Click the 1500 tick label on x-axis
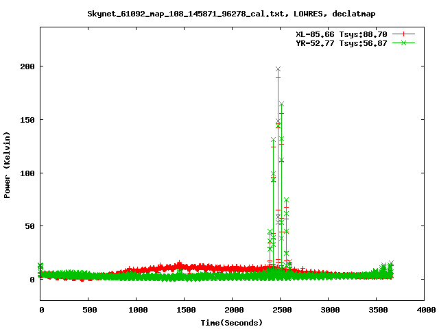The height and width of the screenshot is (329, 439). 185,310
